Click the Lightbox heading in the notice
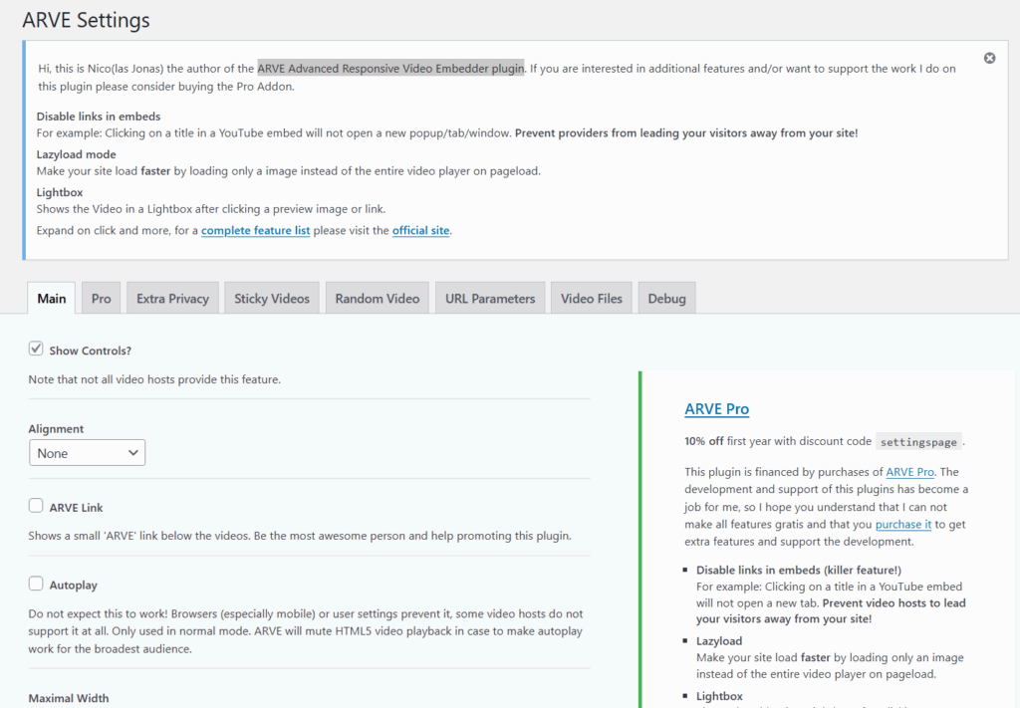This screenshot has height=708, width=1020. point(59,192)
